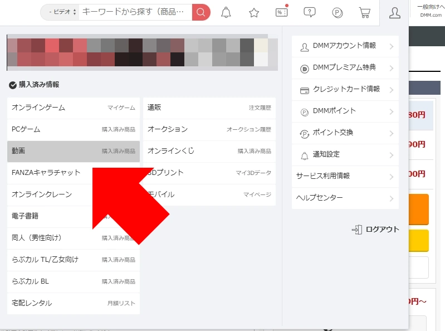Screen dimensions: 445x331
Task: Click the logout door icon
Action: click(x=357, y=230)
